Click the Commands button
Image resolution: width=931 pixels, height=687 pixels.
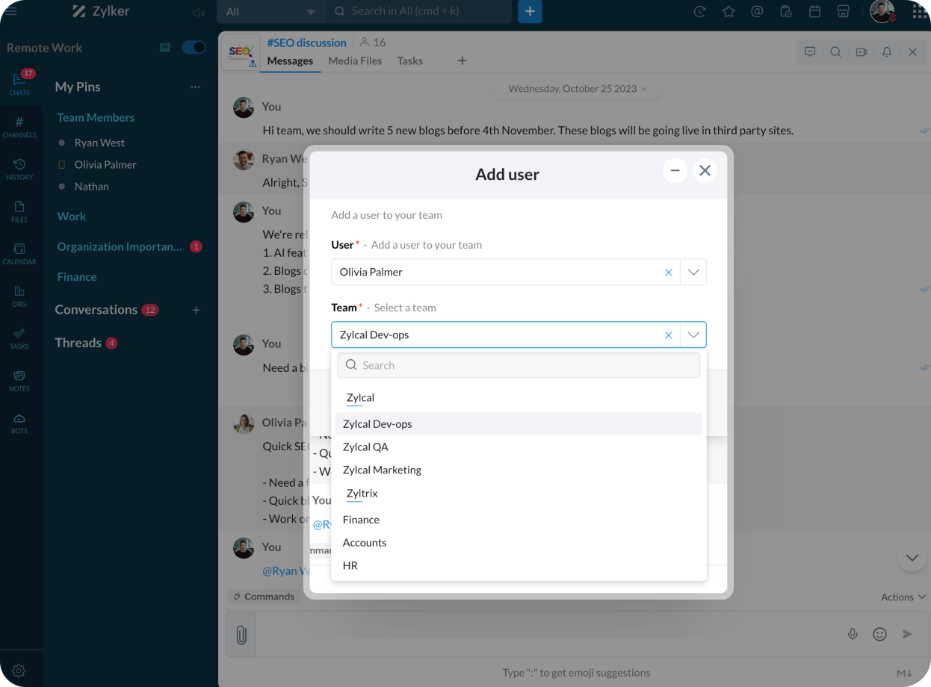click(x=264, y=597)
